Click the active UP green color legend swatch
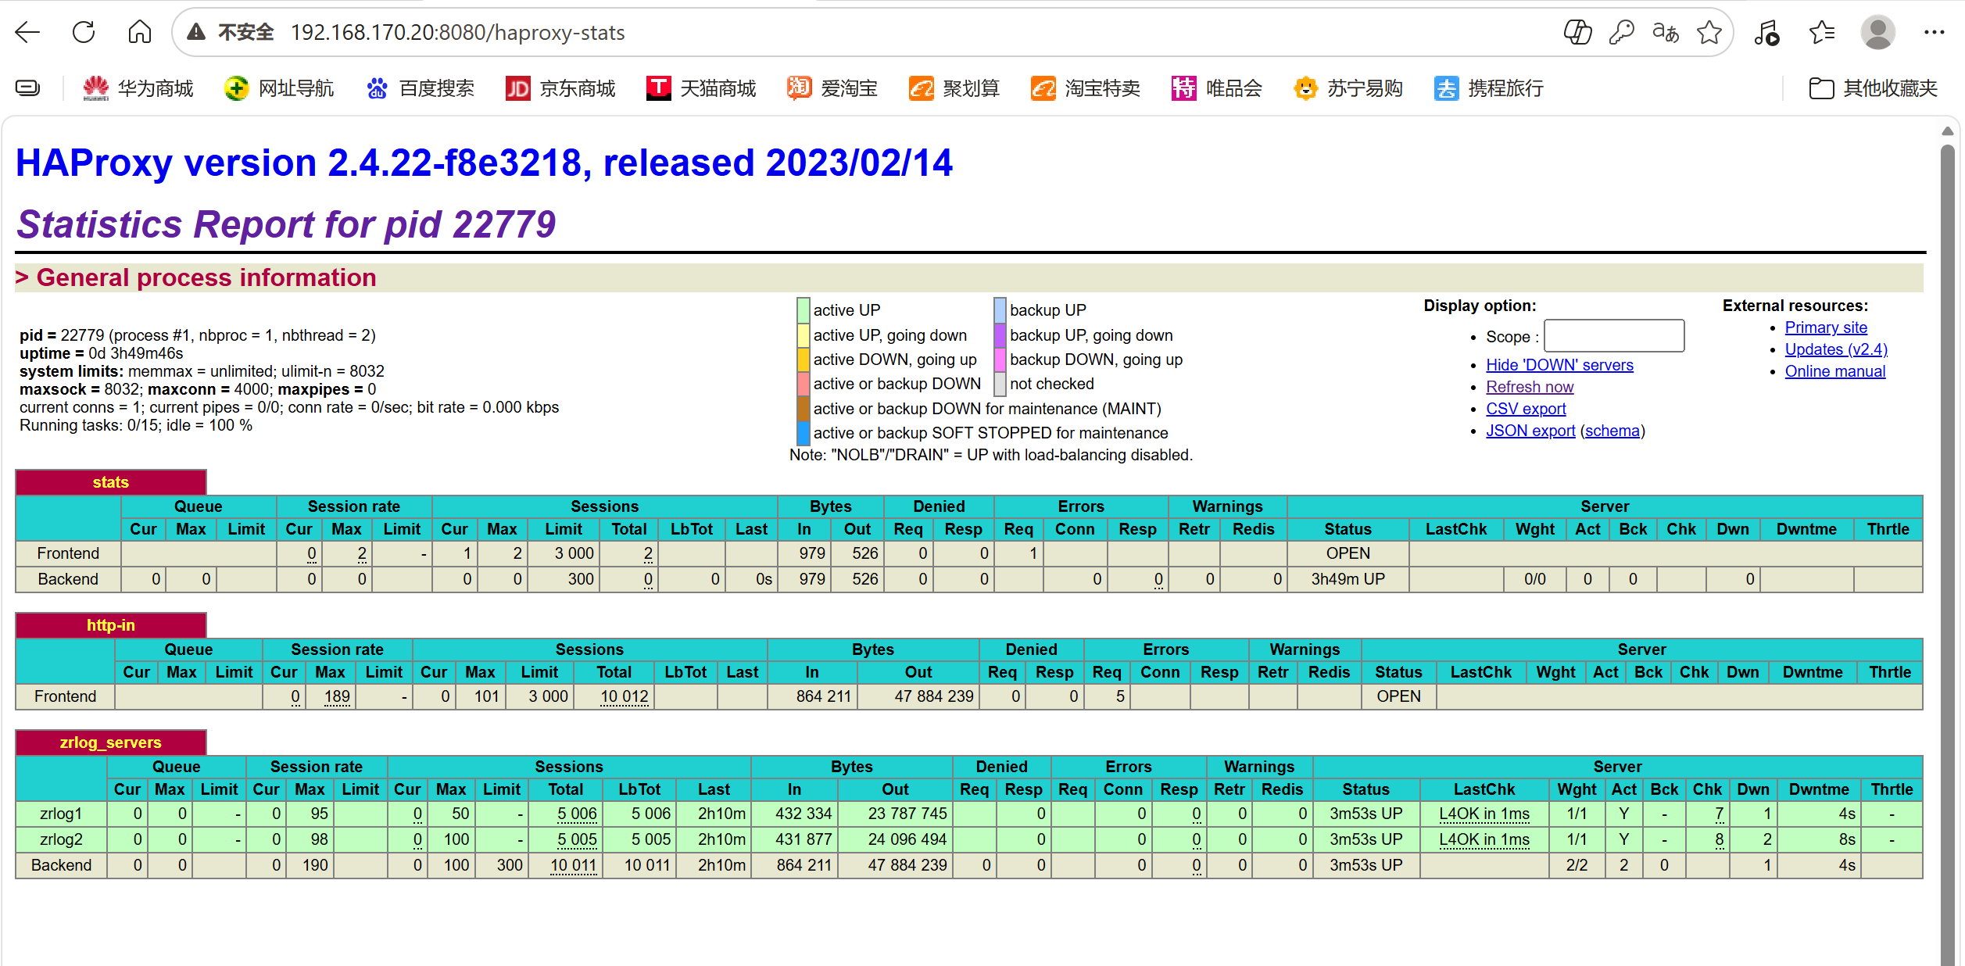The width and height of the screenshot is (1965, 966). pyautogui.click(x=803, y=310)
